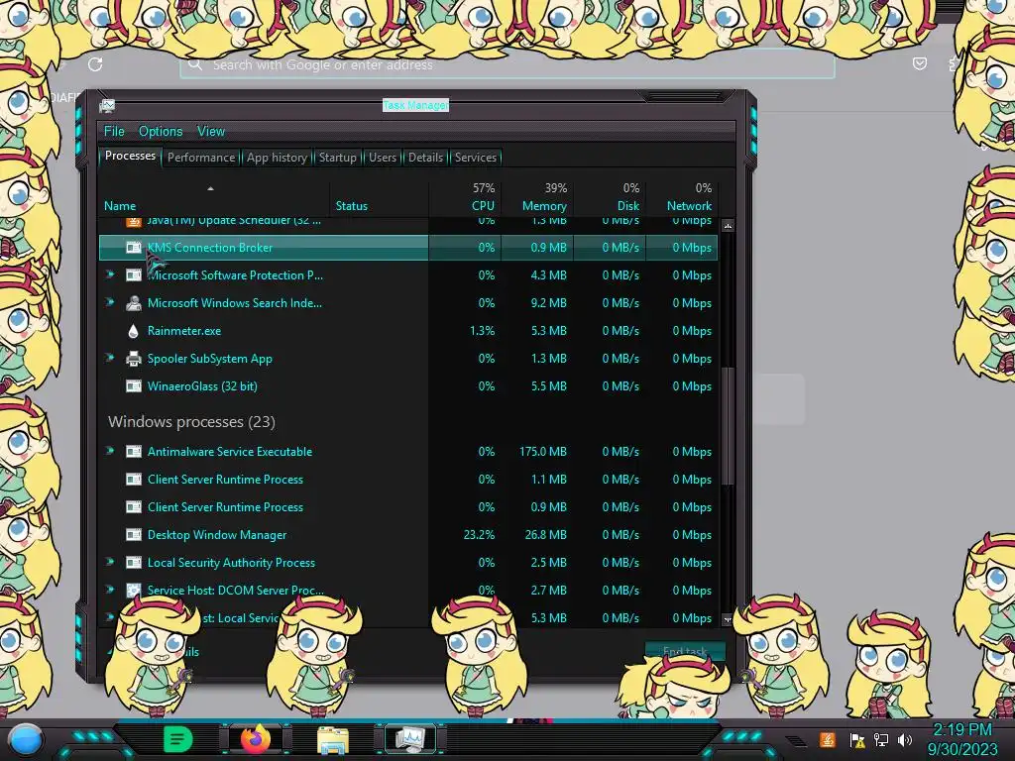Click the taskbar clock showing 2:19 PM
Screen dimensions: 1015x761
pyautogui.click(x=961, y=739)
